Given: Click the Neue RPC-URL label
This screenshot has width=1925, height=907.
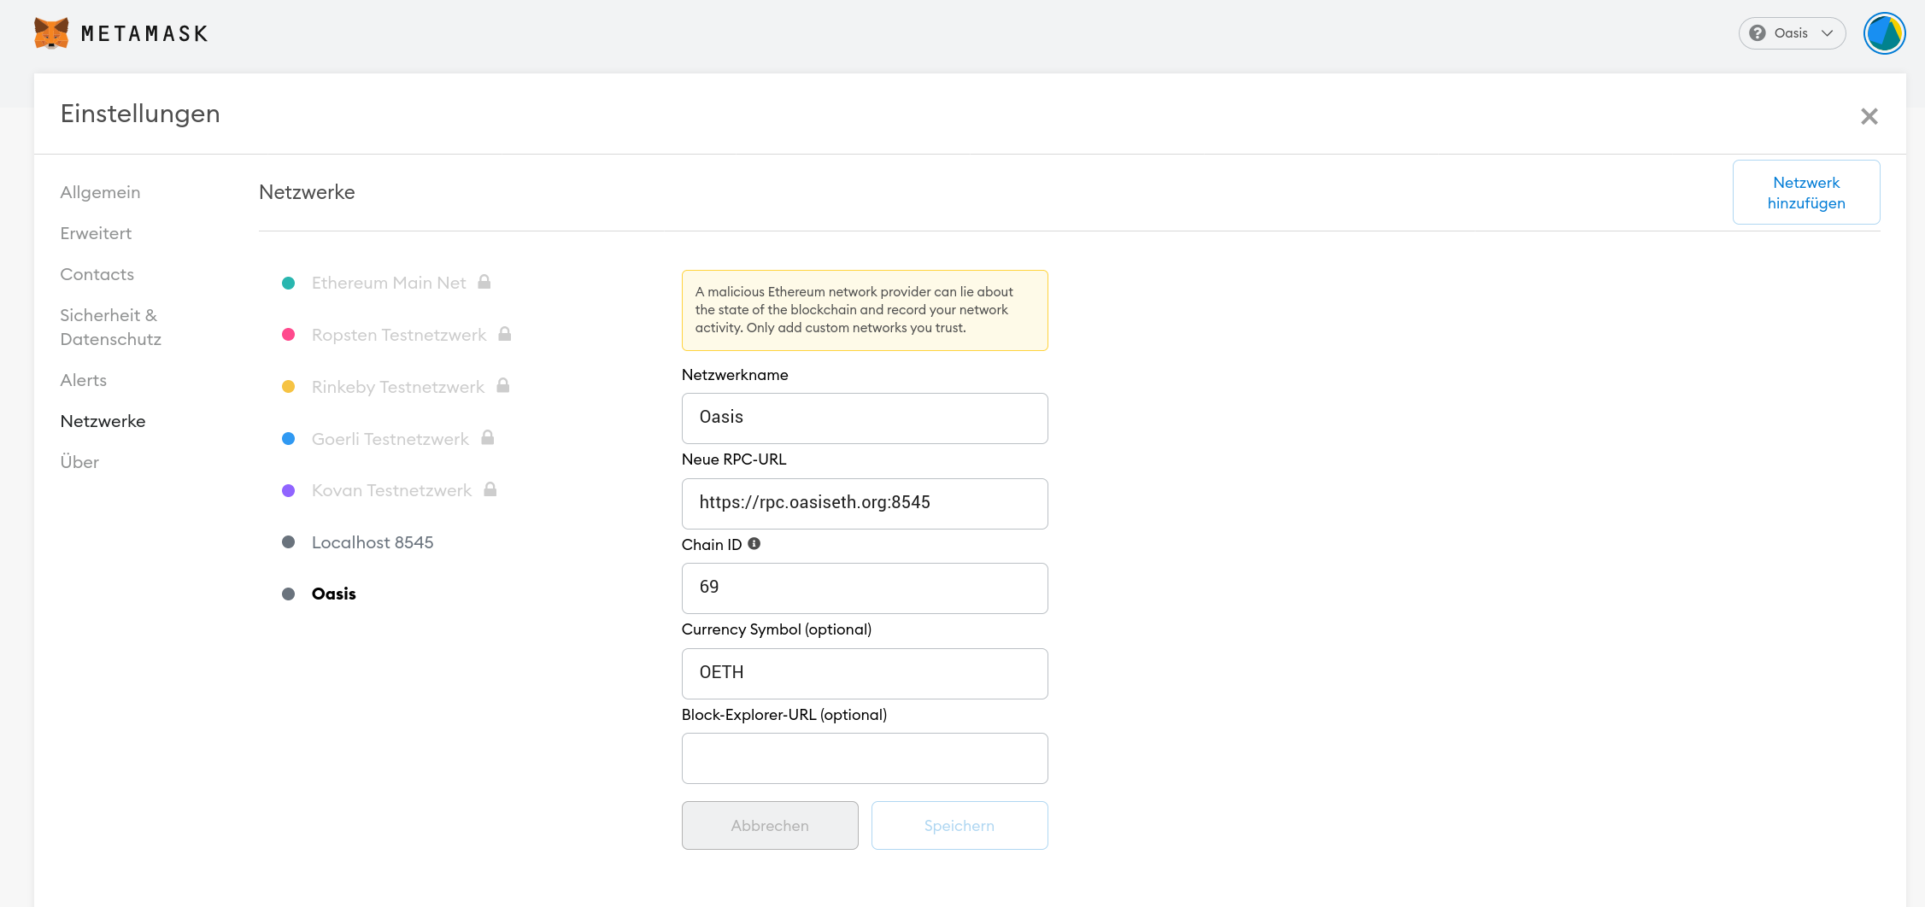Looking at the screenshot, I should click(x=734, y=459).
